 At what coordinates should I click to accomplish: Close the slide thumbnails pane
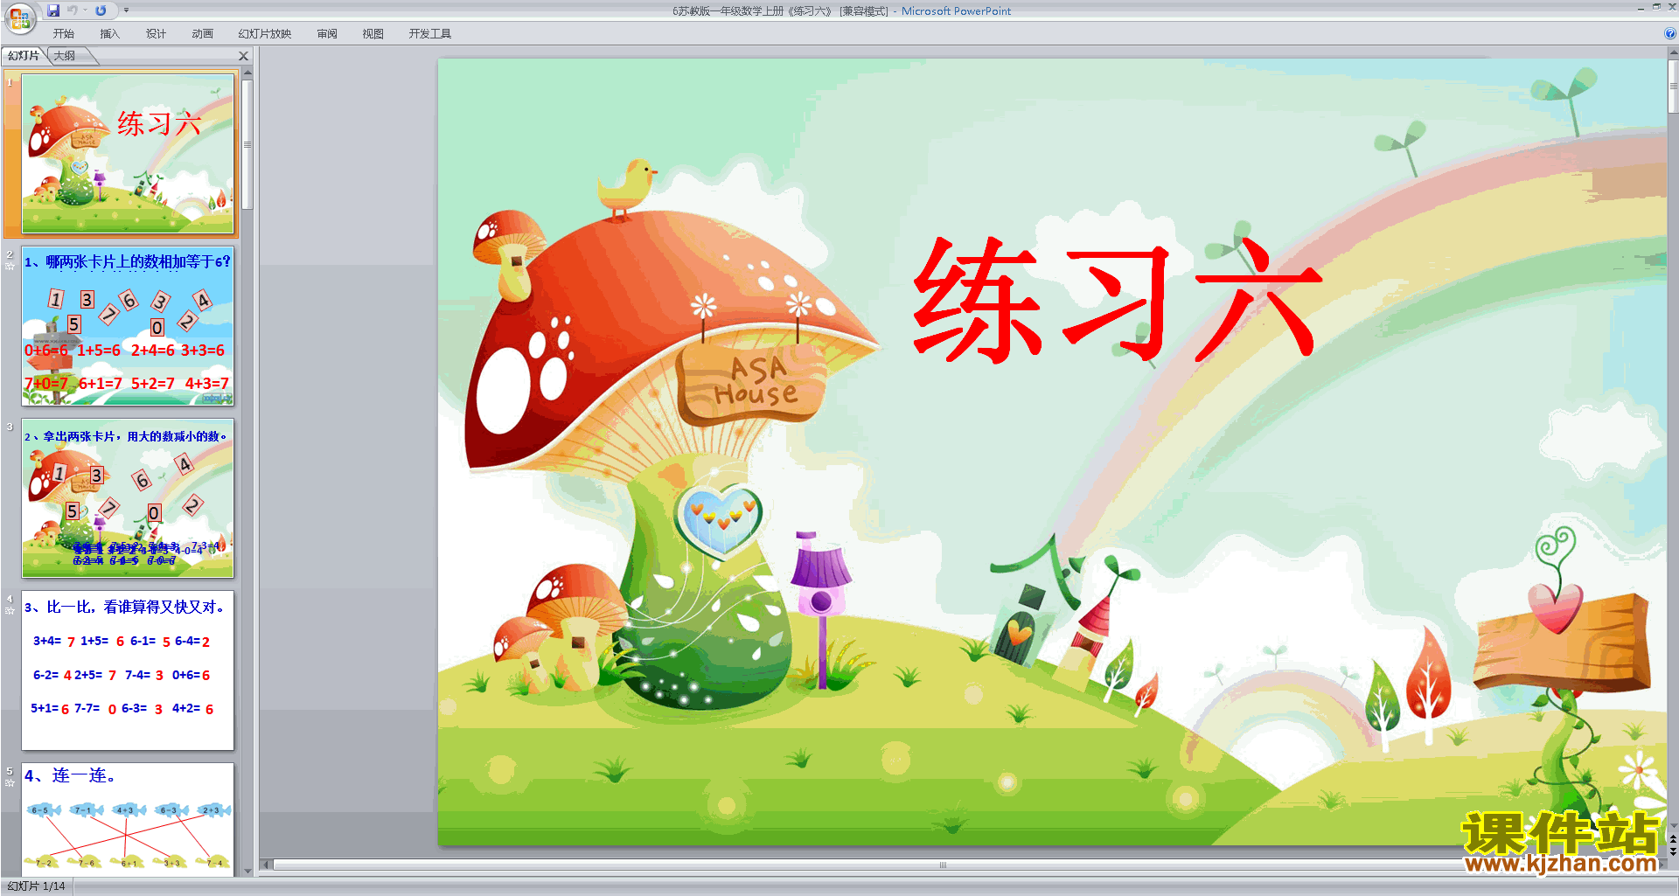click(244, 56)
